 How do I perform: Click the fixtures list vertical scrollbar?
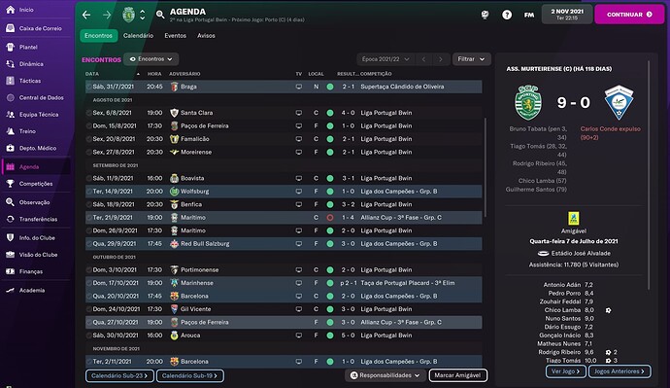(x=485, y=167)
